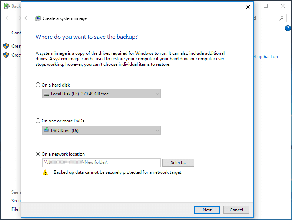Close the background Control Panel window
This screenshot has height=220, width=292.
(x=283, y=6)
